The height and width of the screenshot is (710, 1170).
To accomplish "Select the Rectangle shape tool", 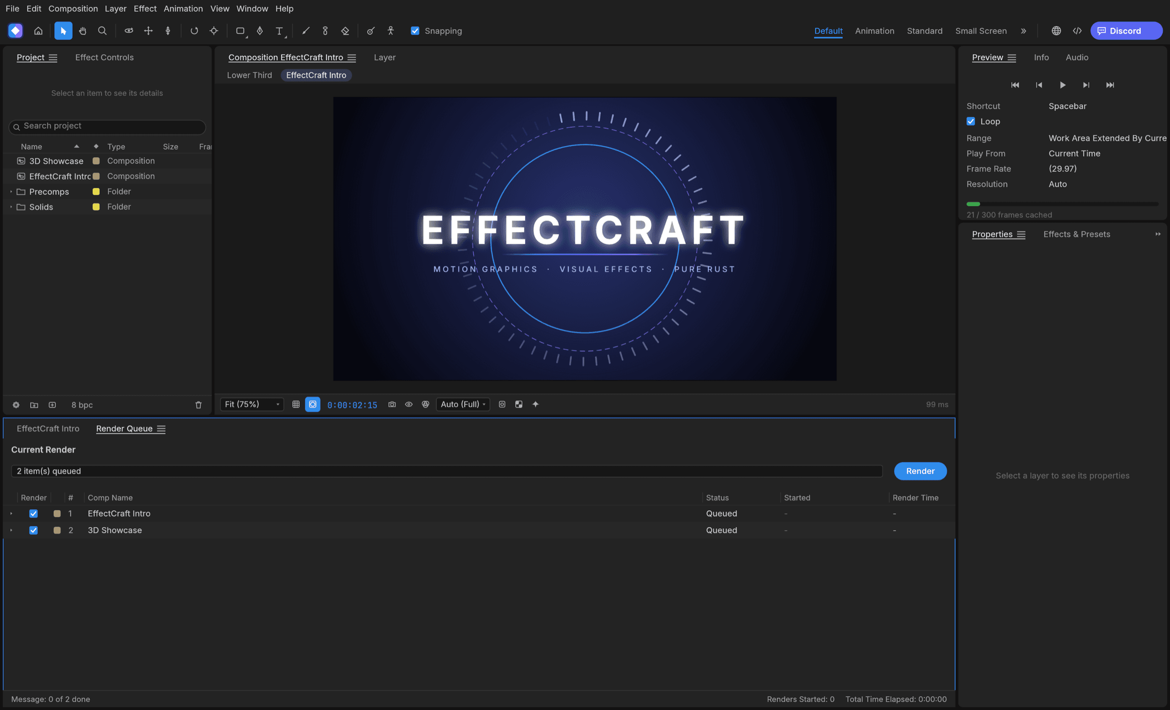I will (x=240, y=31).
